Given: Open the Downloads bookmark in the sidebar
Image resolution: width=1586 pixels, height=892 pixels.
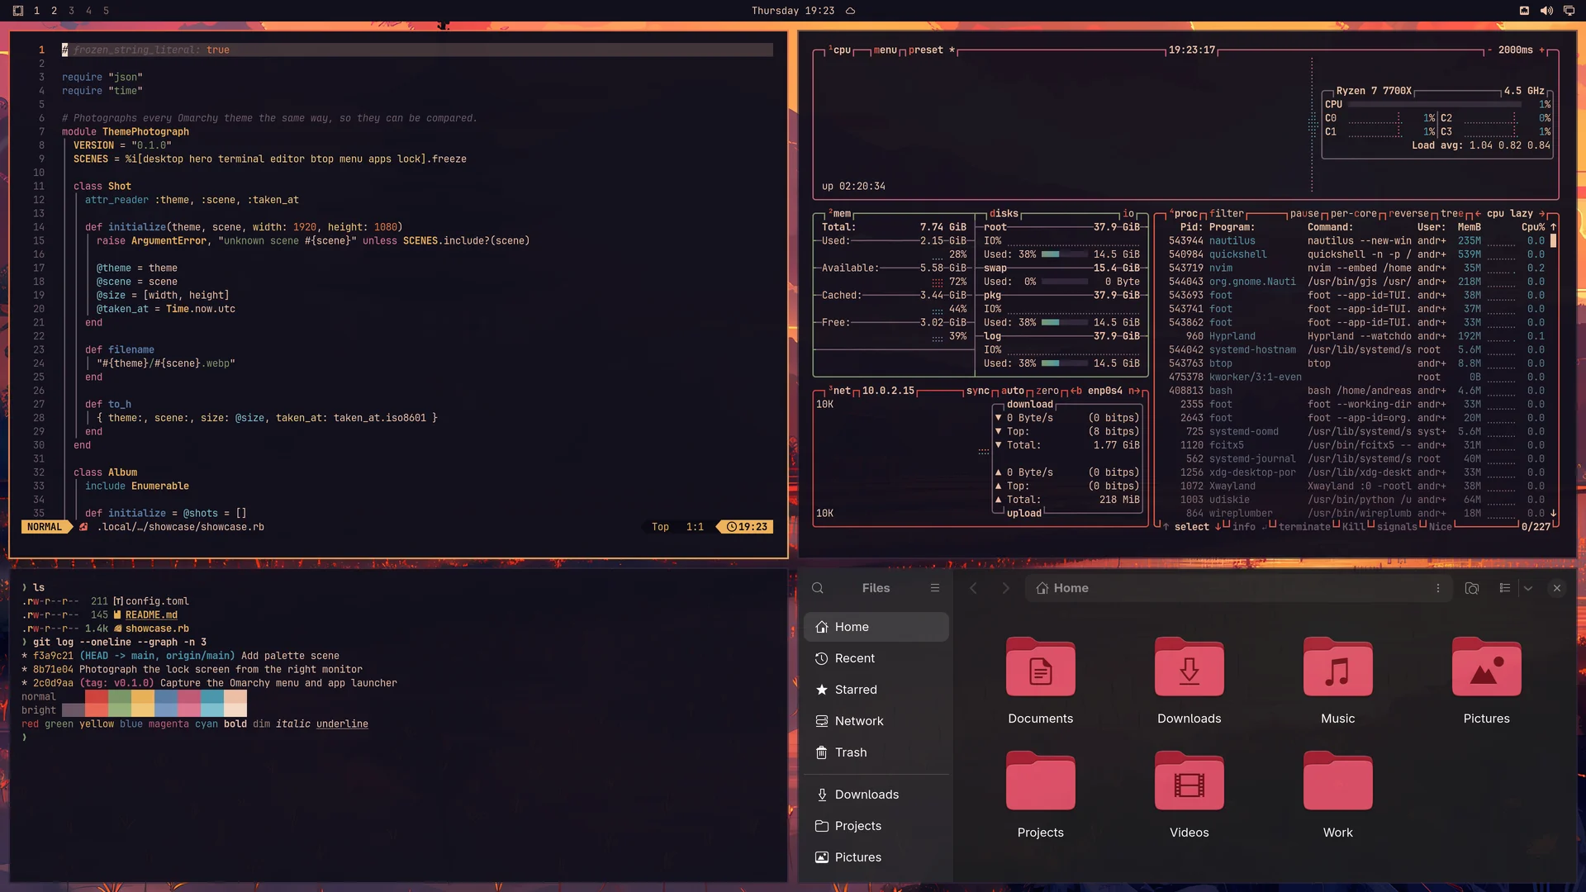Looking at the screenshot, I should click(x=876, y=795).
